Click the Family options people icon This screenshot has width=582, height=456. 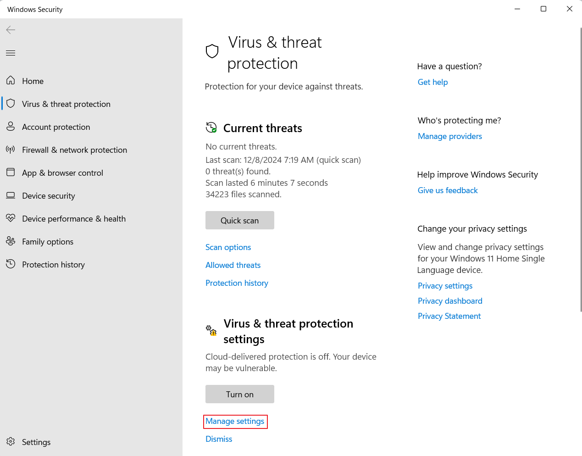tap(11, 241)
